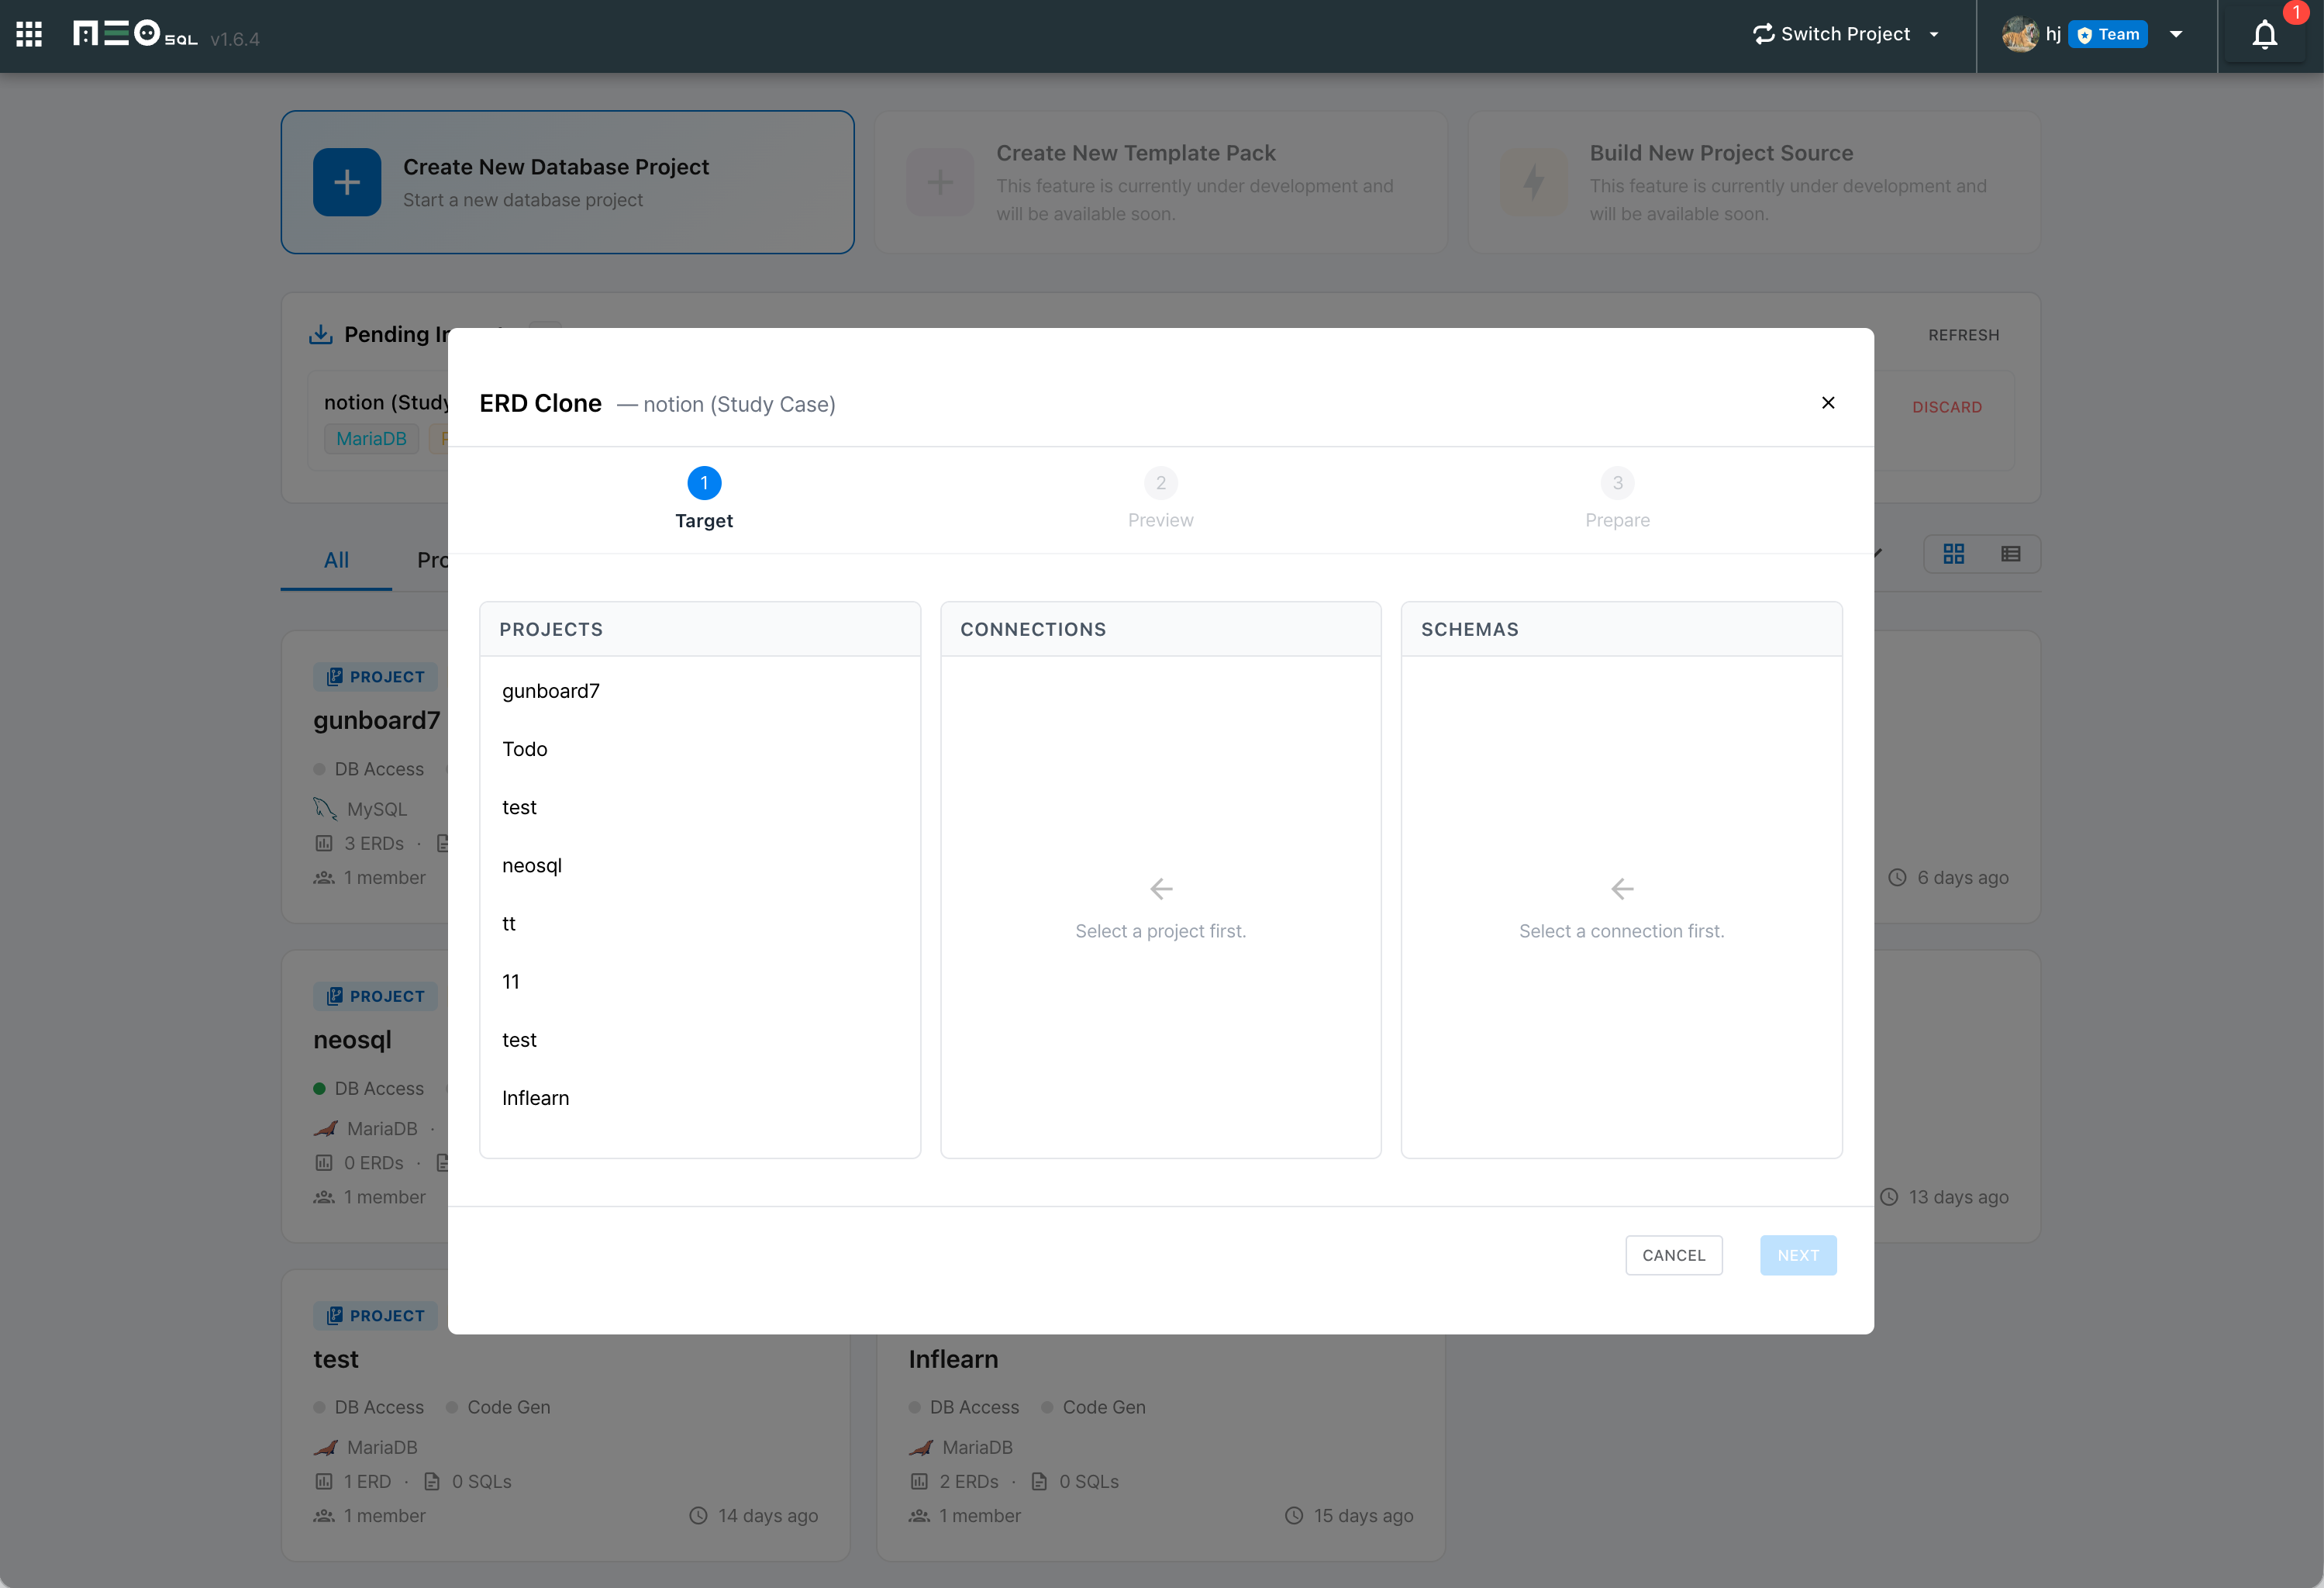The height and width of the screenshot is (1588, 2324).
Task: Click the members icon on Inflearn card
Action: pyautogui.click(x=919, y=1516)
